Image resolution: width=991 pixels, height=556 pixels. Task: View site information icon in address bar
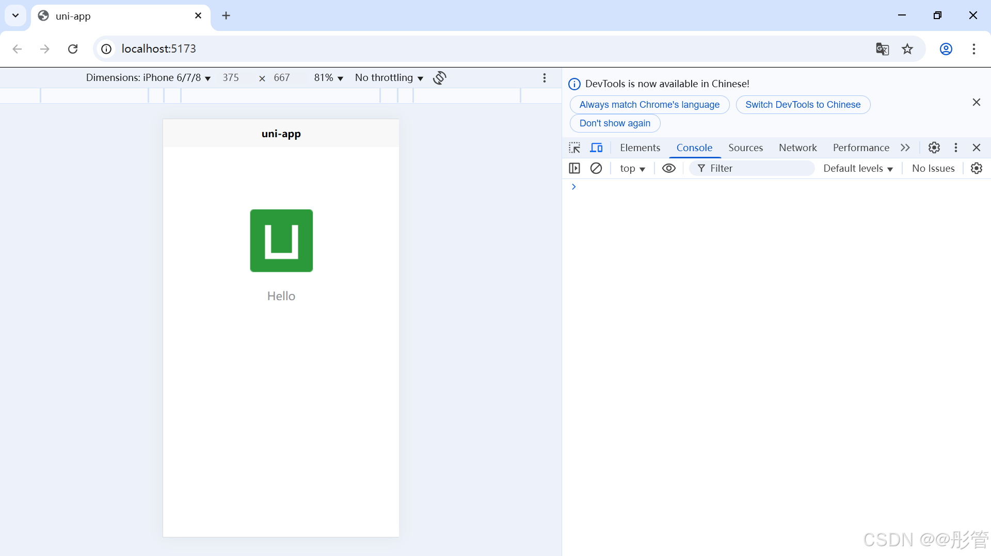[106, 48]
